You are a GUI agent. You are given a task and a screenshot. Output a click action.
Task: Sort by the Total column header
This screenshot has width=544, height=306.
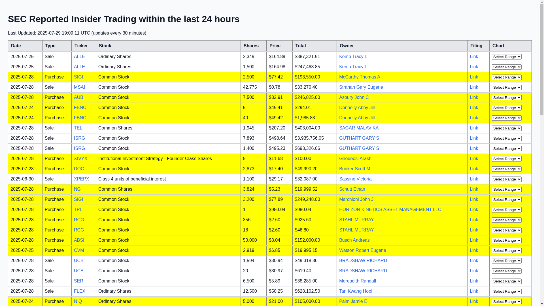point(314,46)
